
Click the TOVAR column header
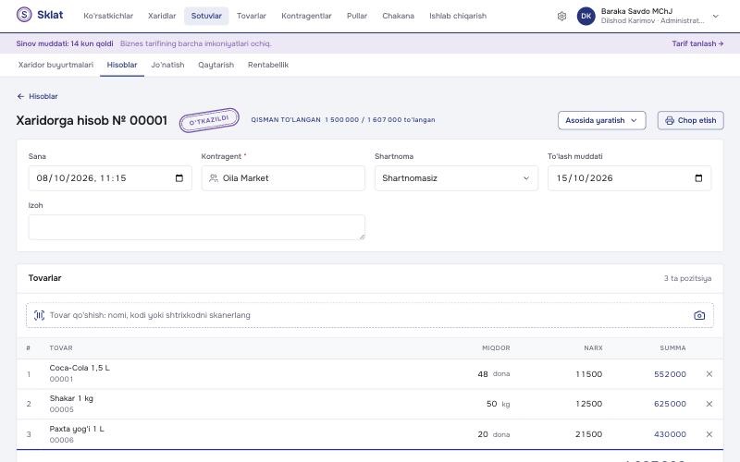61,348
